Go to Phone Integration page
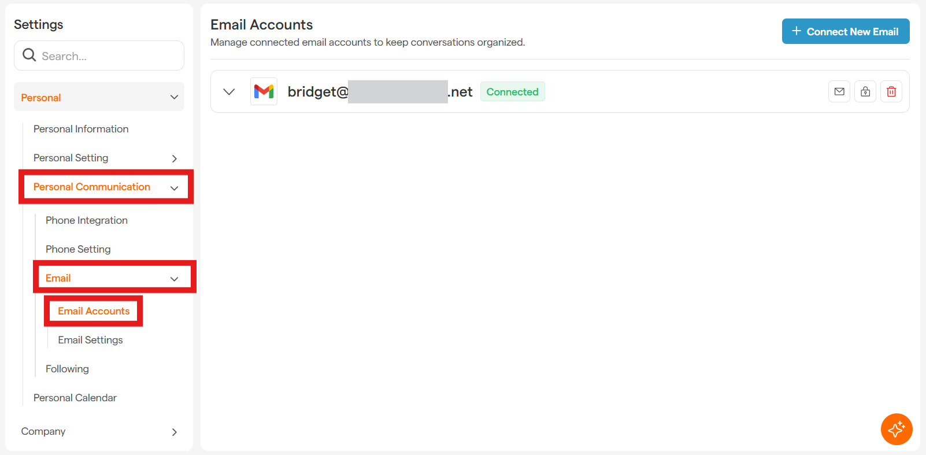This screenshot has width=926, height=455. pos(87,220)
